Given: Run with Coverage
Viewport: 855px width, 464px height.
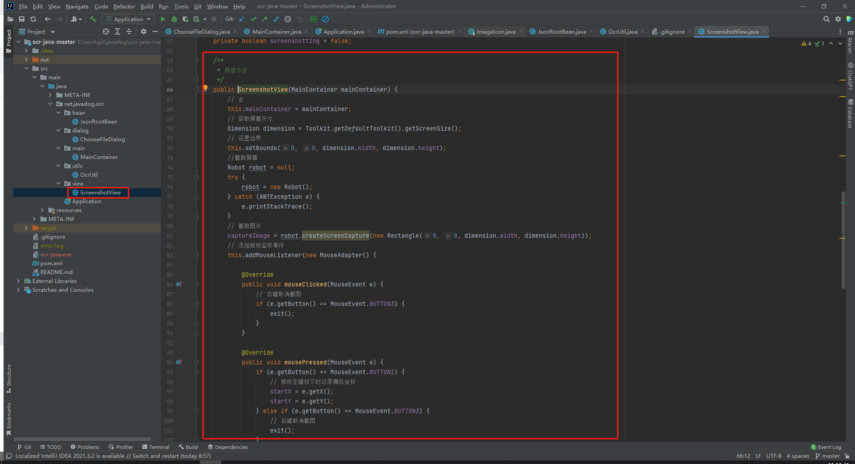Looking at the screenshot, I should 185,19.
